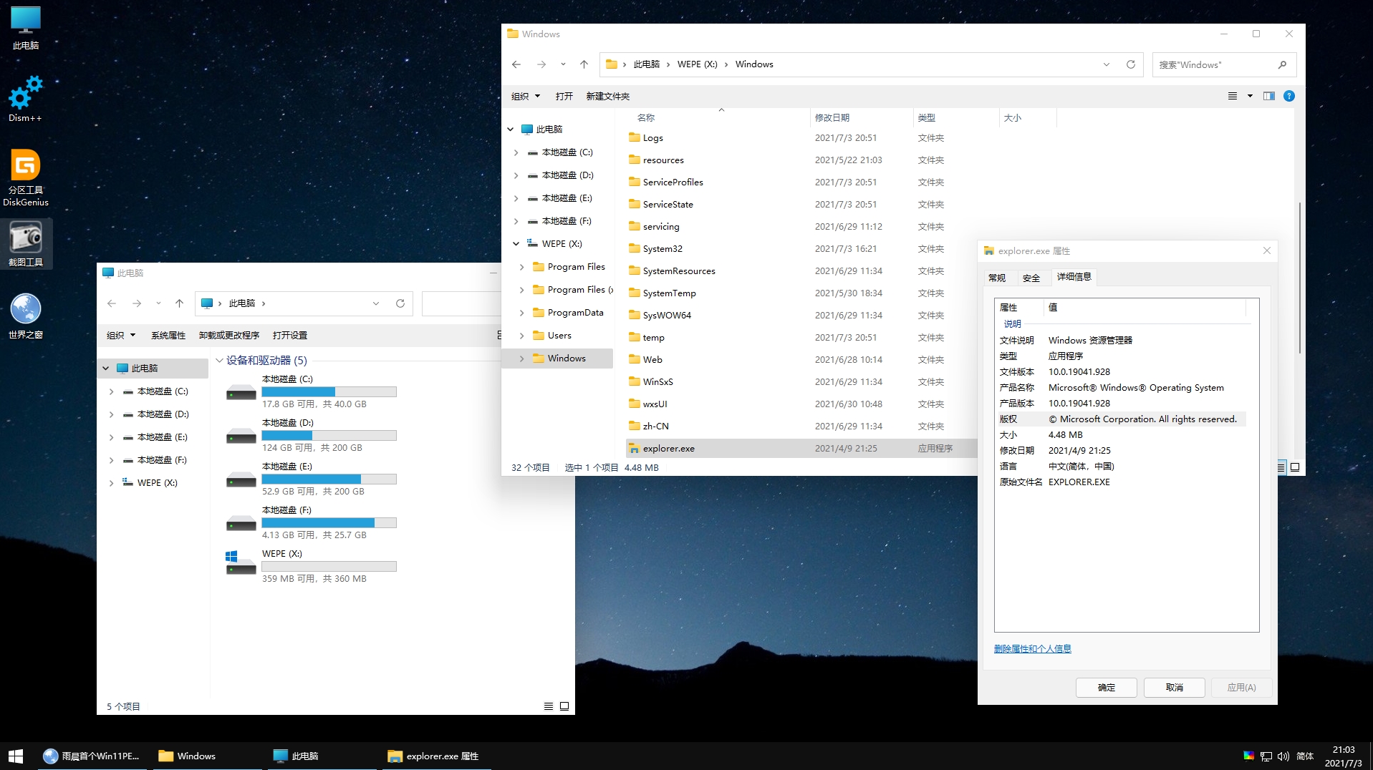Expand ProgramData folder in tree

tap(521, 313)
